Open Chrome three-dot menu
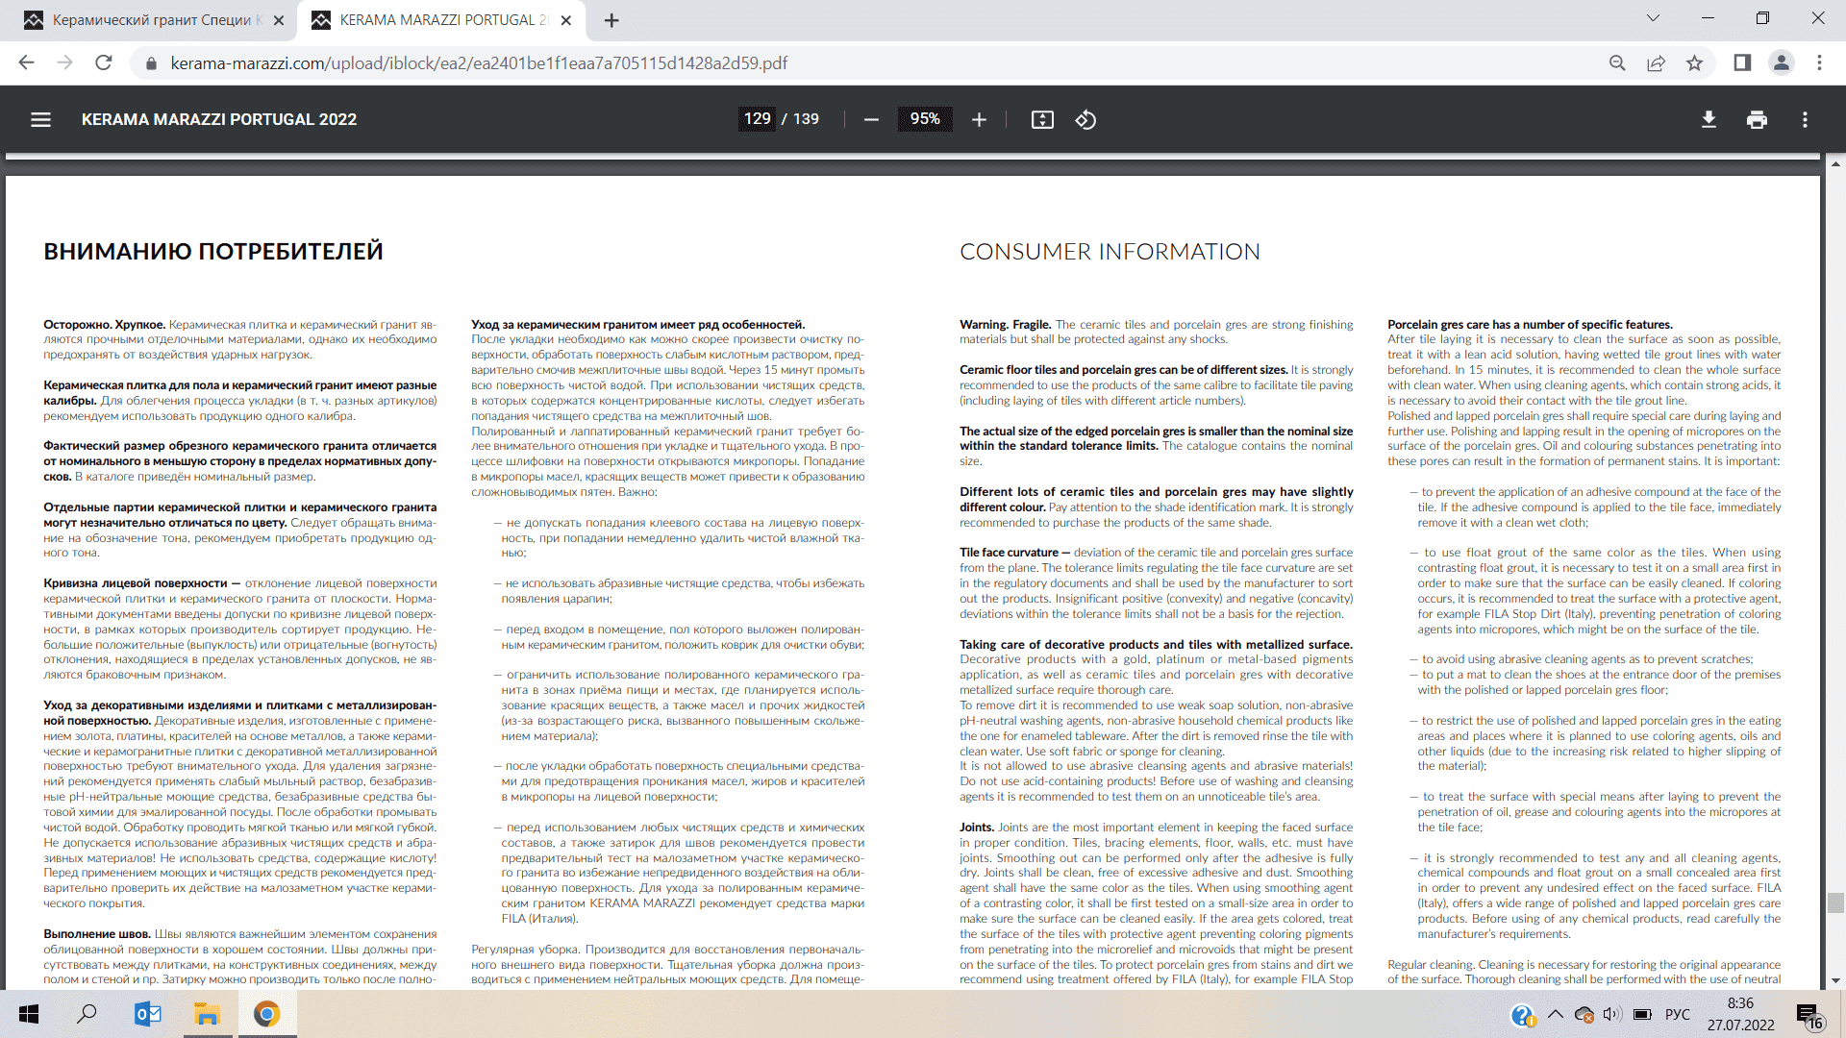The width and height of the screenshot is (1846, 1038). coord(1819,62)
